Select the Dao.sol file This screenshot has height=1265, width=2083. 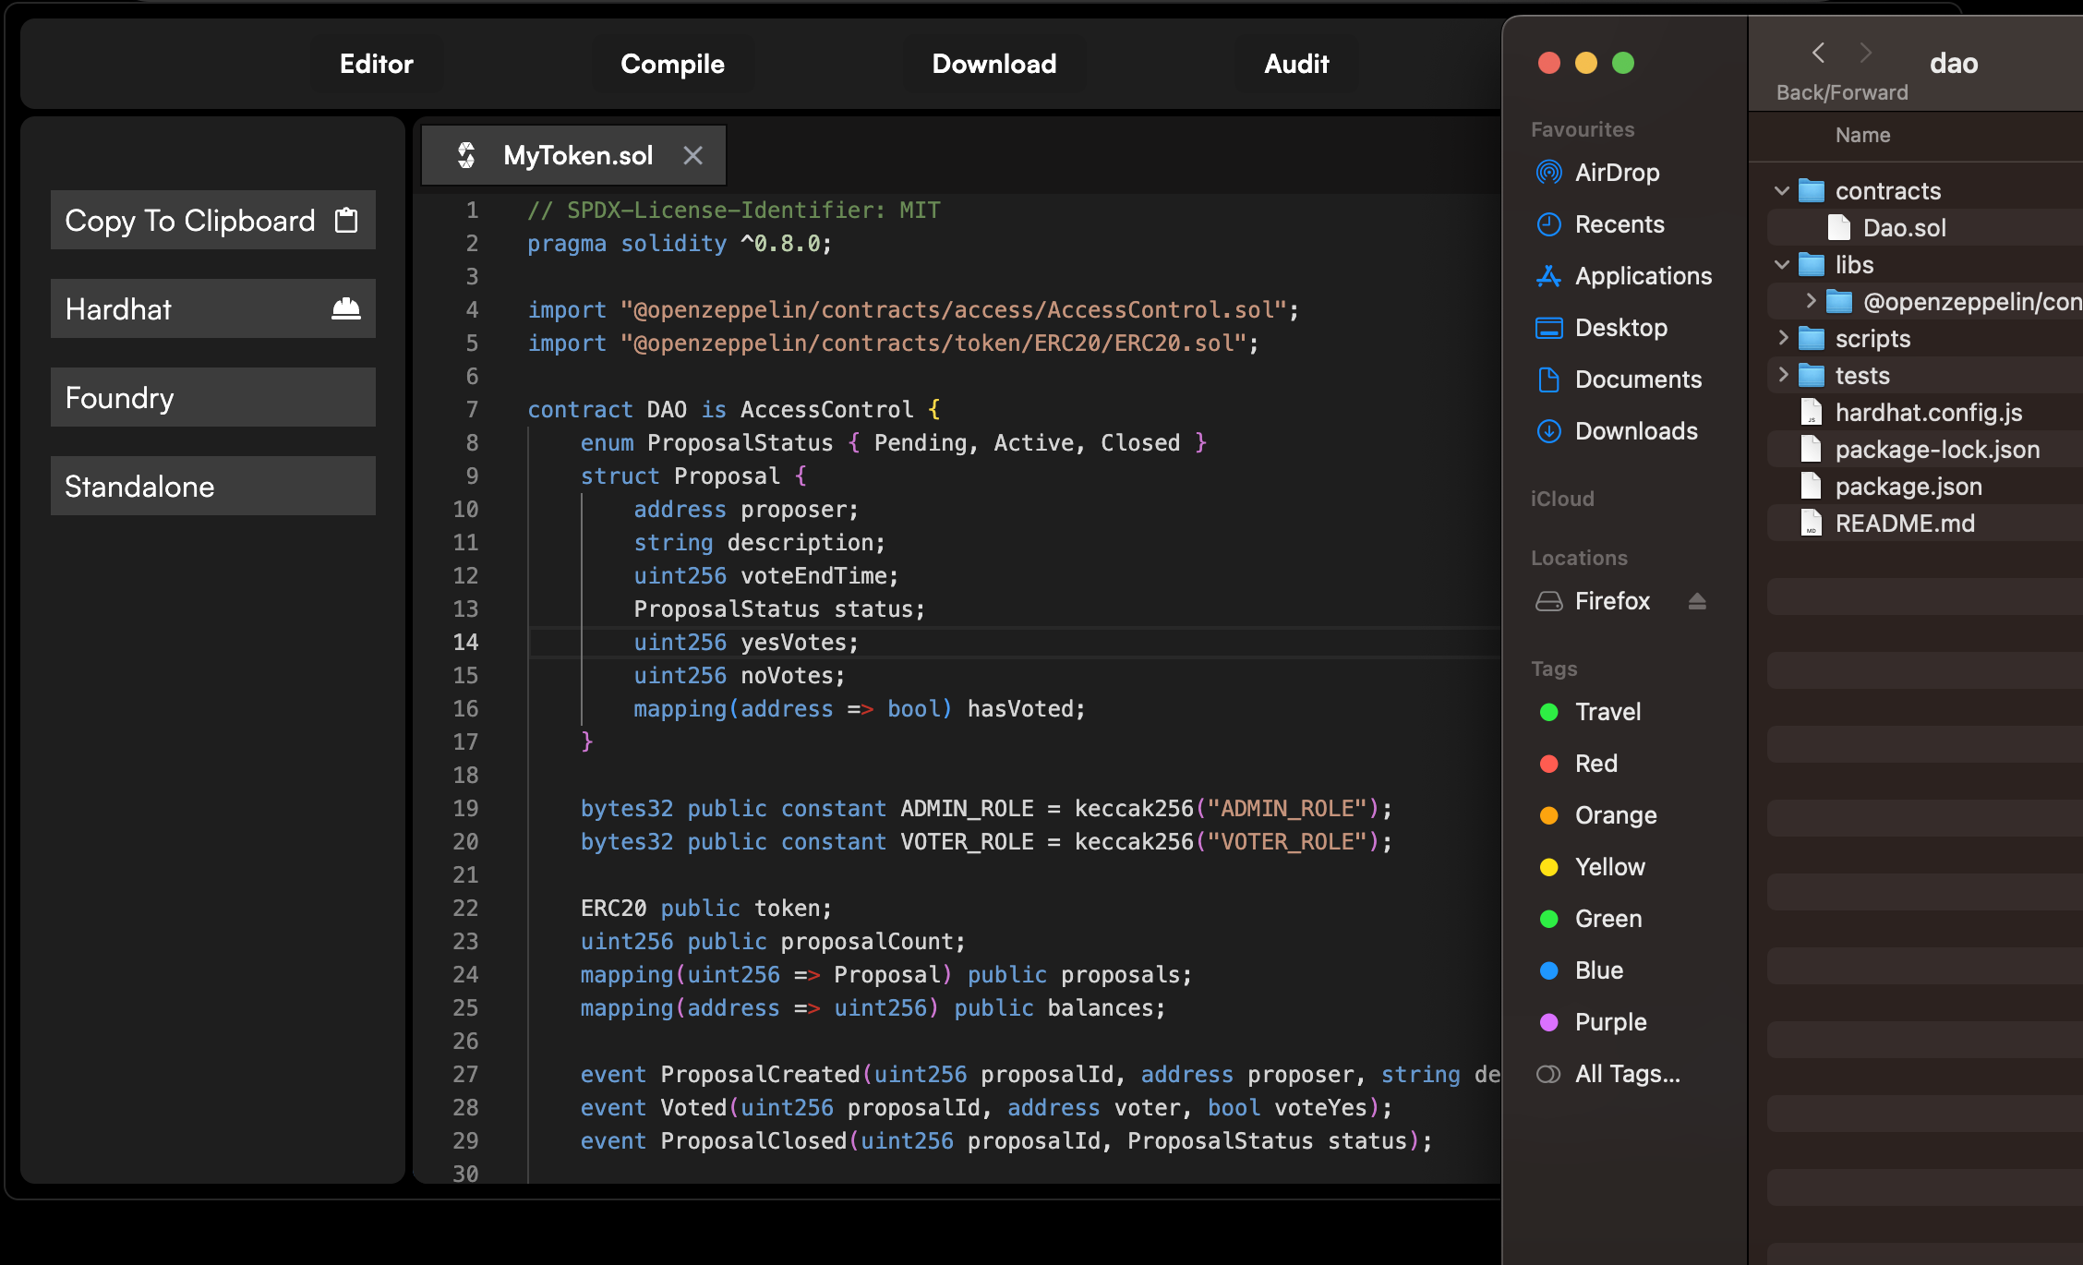click(1903, 228)
